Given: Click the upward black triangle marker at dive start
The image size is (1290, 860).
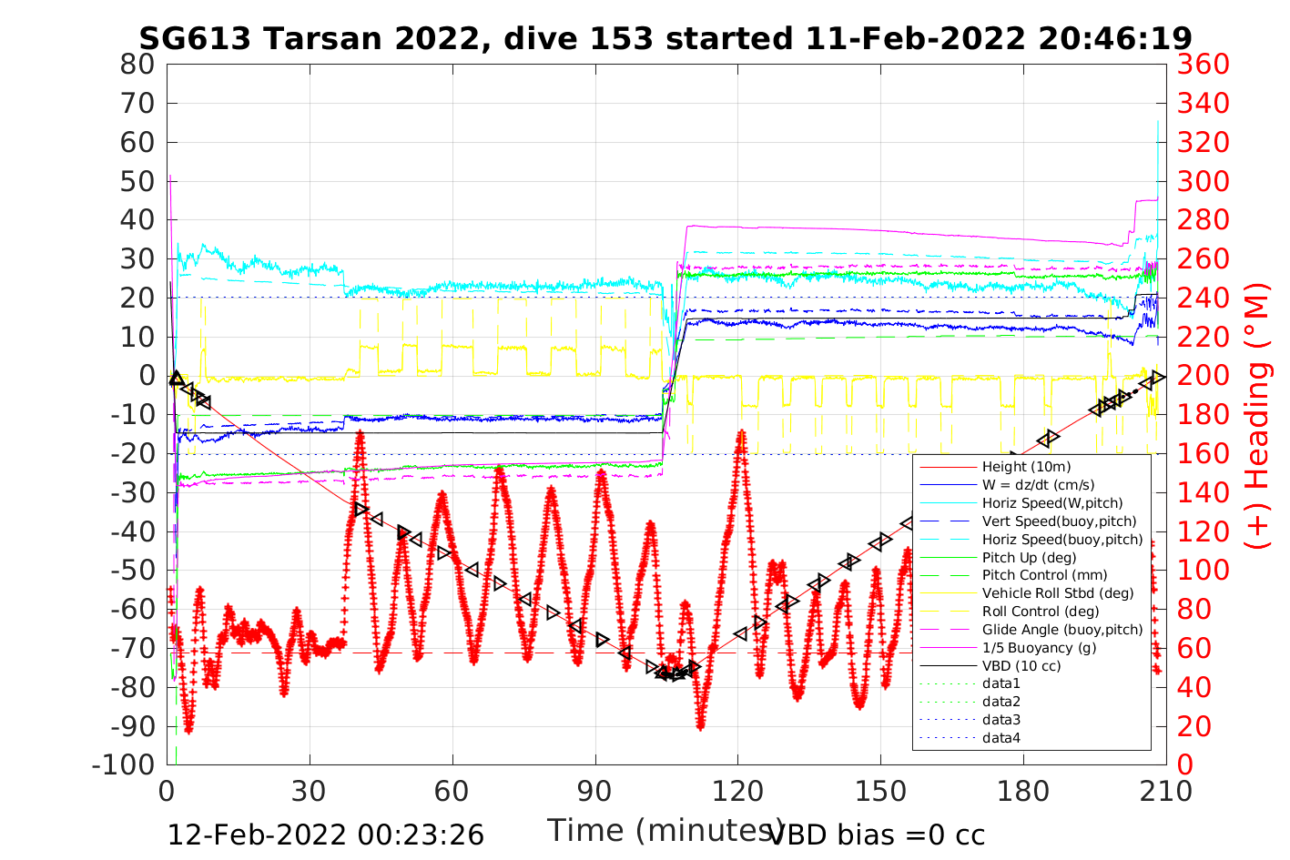Looking at the screenshot, I should click(x=177, y=378).
